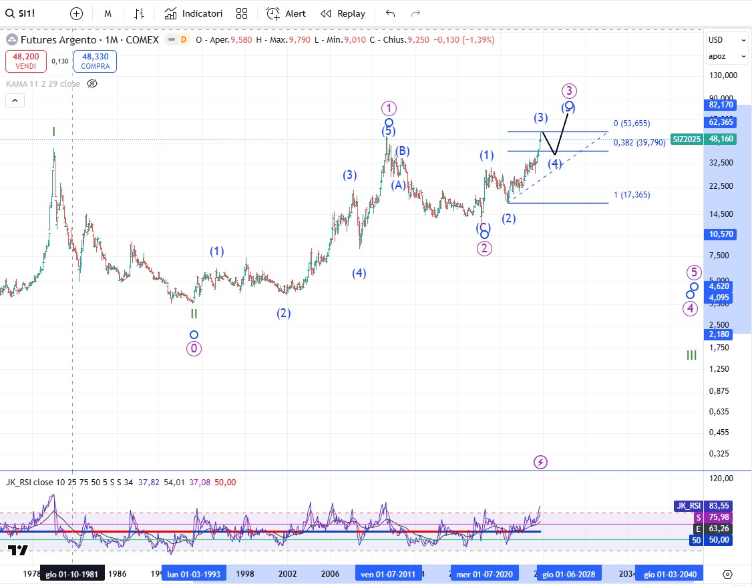The width and height of the screenshot is (752, 586).
Task: Select circled wave 2 label
Action: pos(484,248)
